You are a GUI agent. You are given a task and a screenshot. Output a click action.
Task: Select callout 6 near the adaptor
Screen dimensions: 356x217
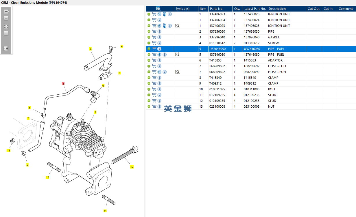pos(103,86)
